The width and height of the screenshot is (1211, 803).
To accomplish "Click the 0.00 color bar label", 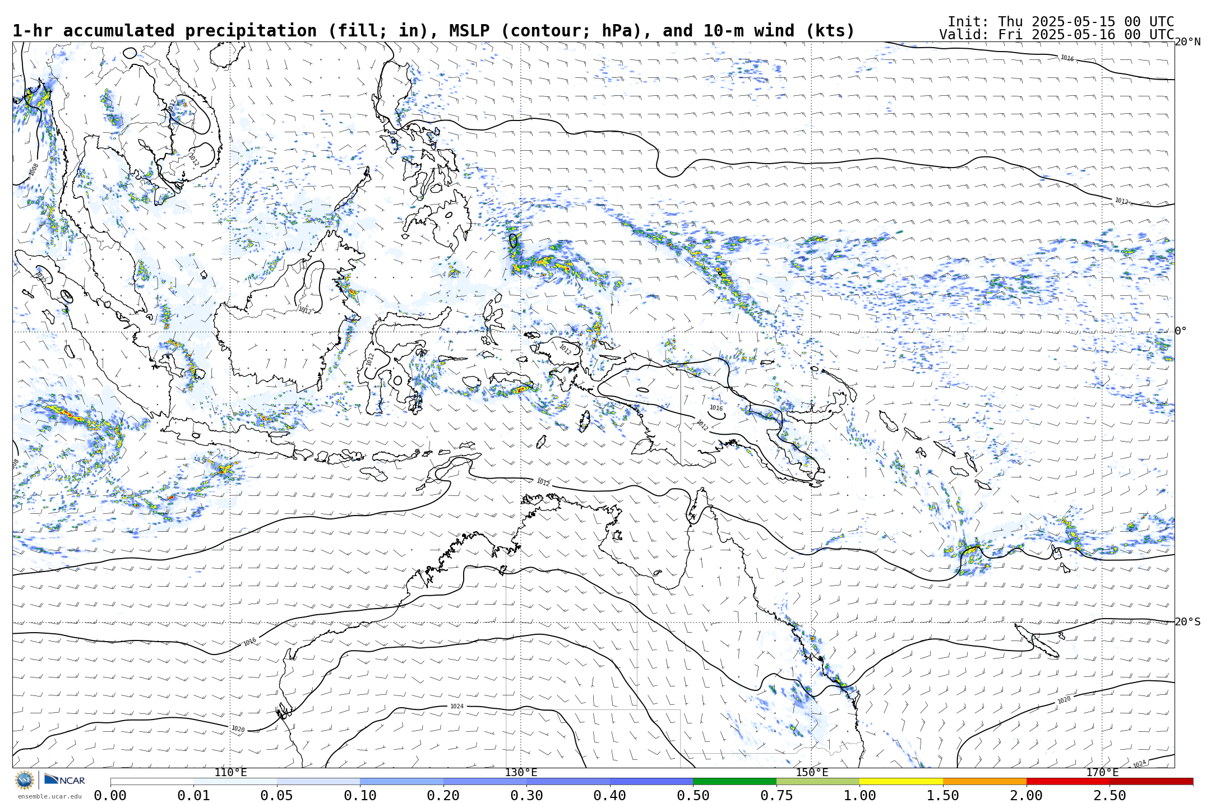I will point(110,796).
